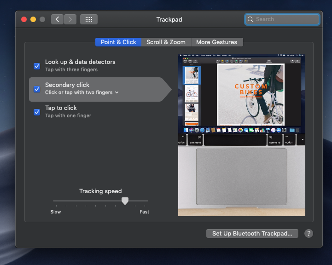The width and height of the screenshot is (332, 265).
Task: Open help with the question mark button
Action: pyautogui.click(x=309, y=233)
